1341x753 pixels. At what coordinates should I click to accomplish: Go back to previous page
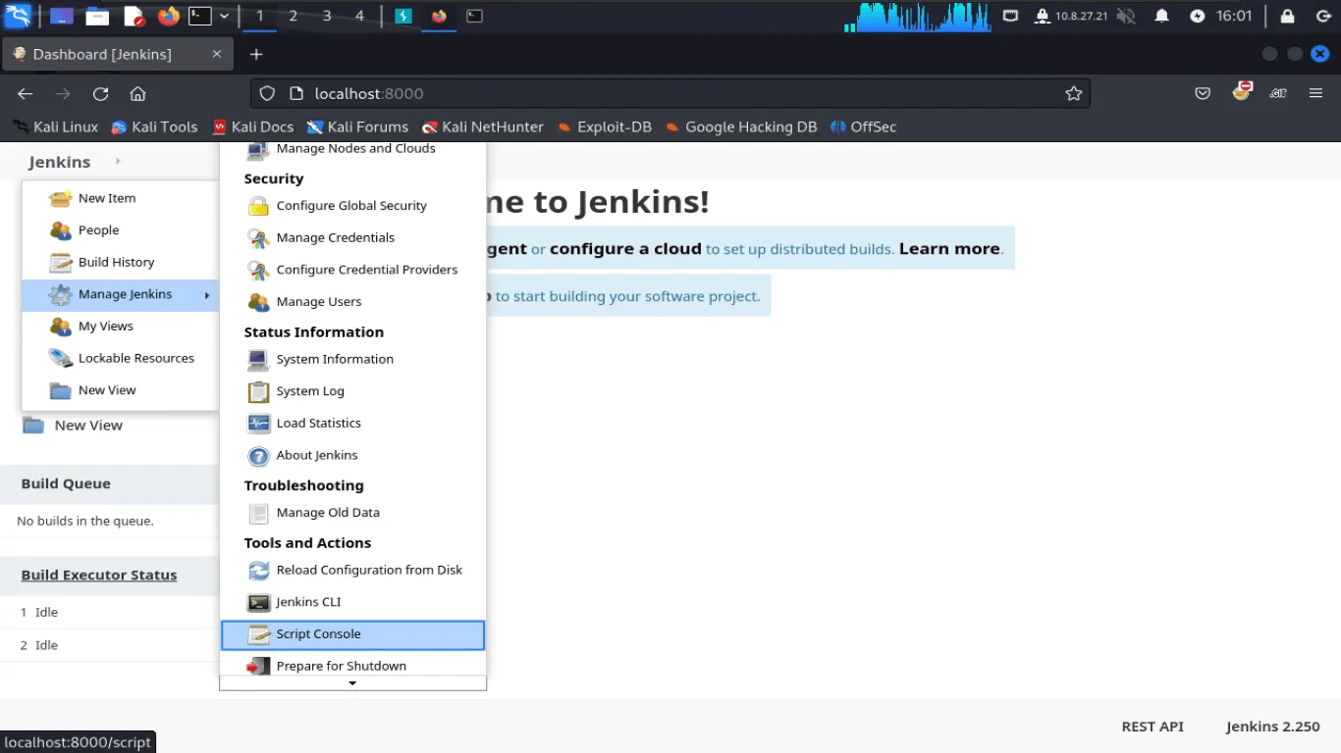26,94
